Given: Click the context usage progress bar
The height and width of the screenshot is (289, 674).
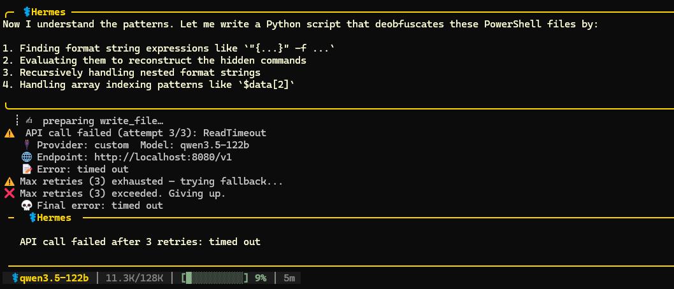Looking at the screenshot, I should 215,278.
